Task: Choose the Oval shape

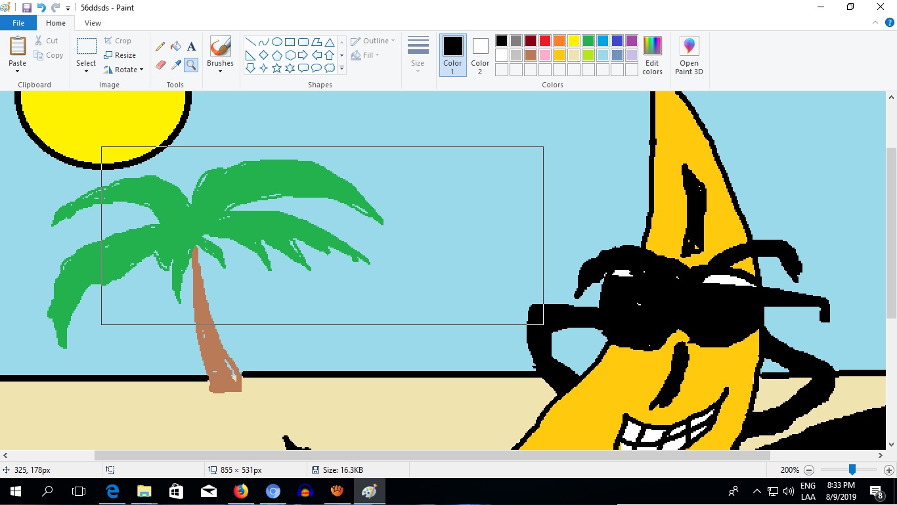Action: click(277, 42)
